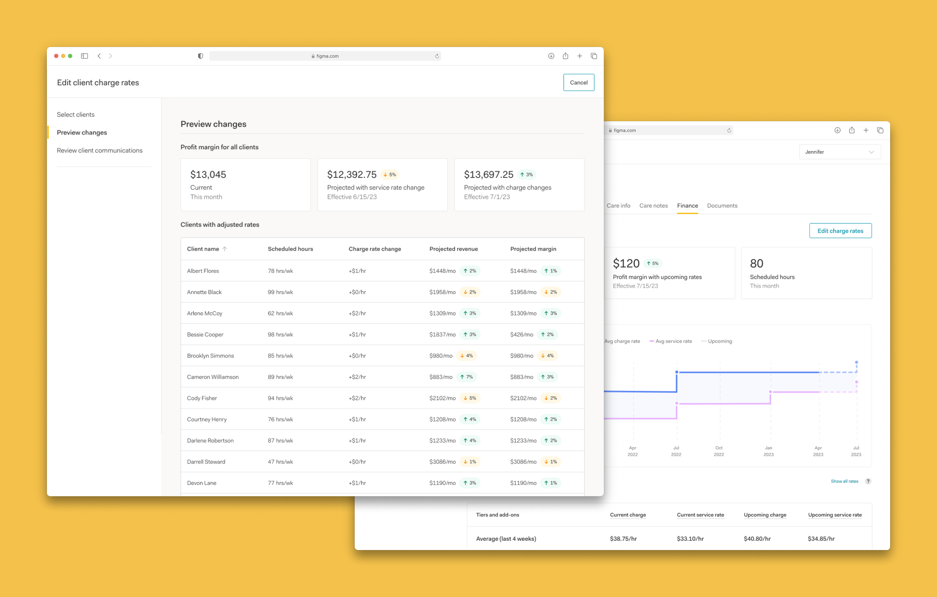Sort by Client name arrow
This screenshot has height=597, width=937.
coord(225,249)
